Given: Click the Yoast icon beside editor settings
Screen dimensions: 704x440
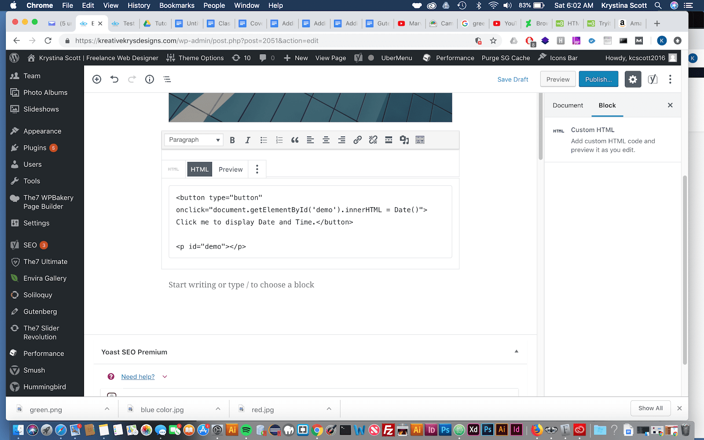Looking at the screenshot, I should [653, 79].
